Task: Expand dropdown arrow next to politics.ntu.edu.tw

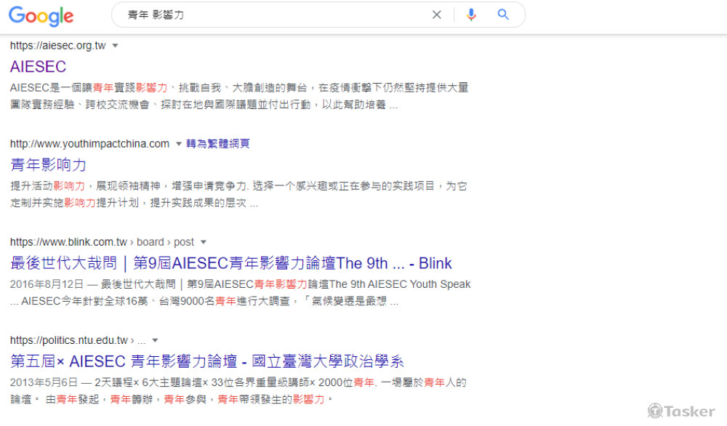Action: [155, 340]
